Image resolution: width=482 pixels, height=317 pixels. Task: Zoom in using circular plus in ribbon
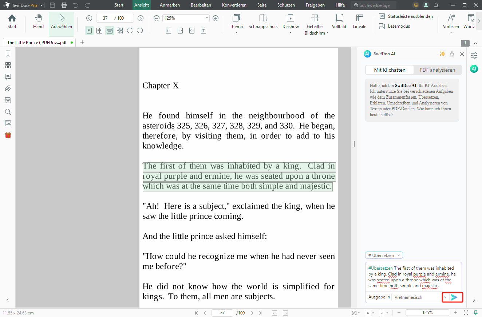point(216,18)
